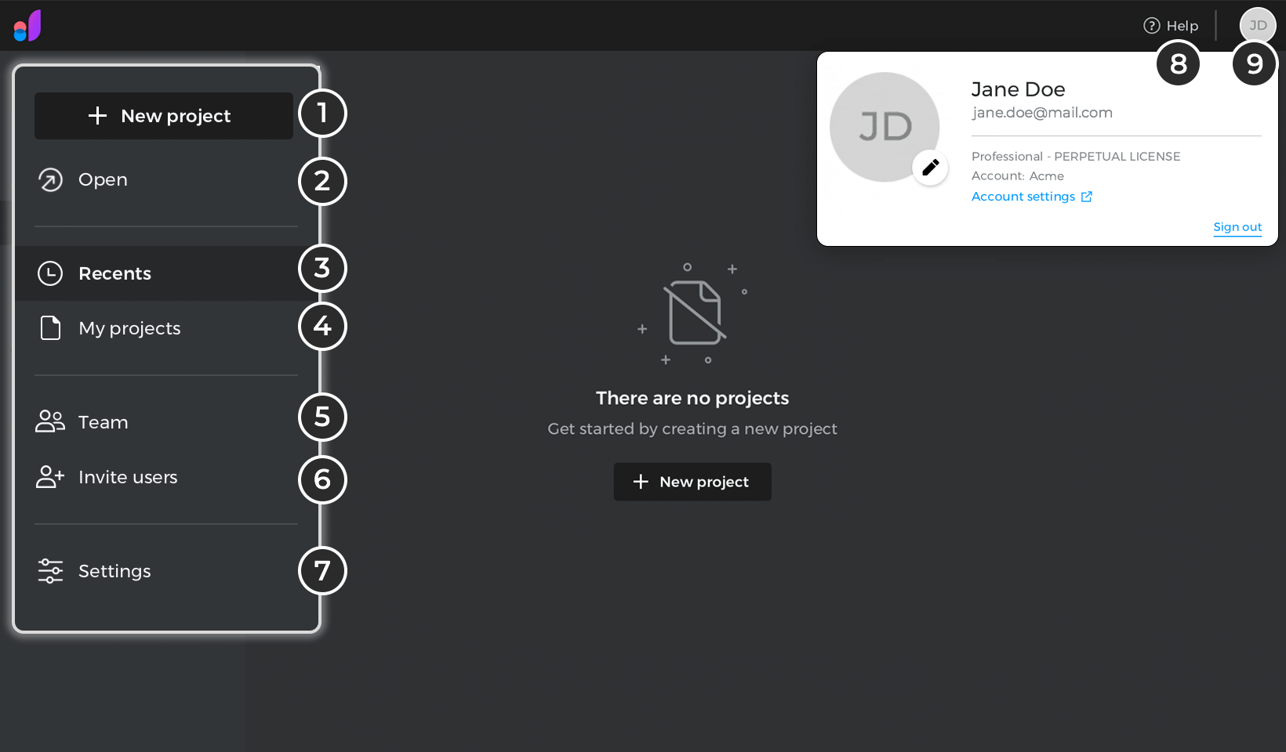The image size is (1286, 752).
Task: Click the Open arrow-circle icon in sidebar
Action: pyautogui.click(x=50, y=180)
